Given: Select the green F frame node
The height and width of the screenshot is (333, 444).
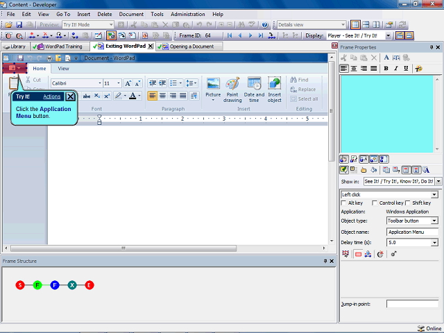Looking at the screenshot, I should coord(37,285).
